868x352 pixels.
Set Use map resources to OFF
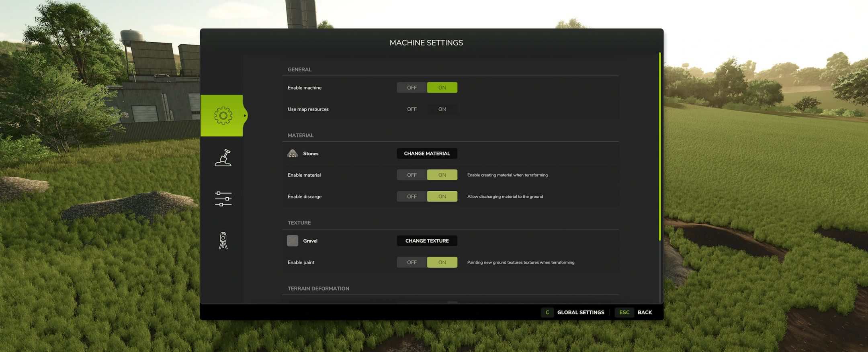tap(411, 109)
